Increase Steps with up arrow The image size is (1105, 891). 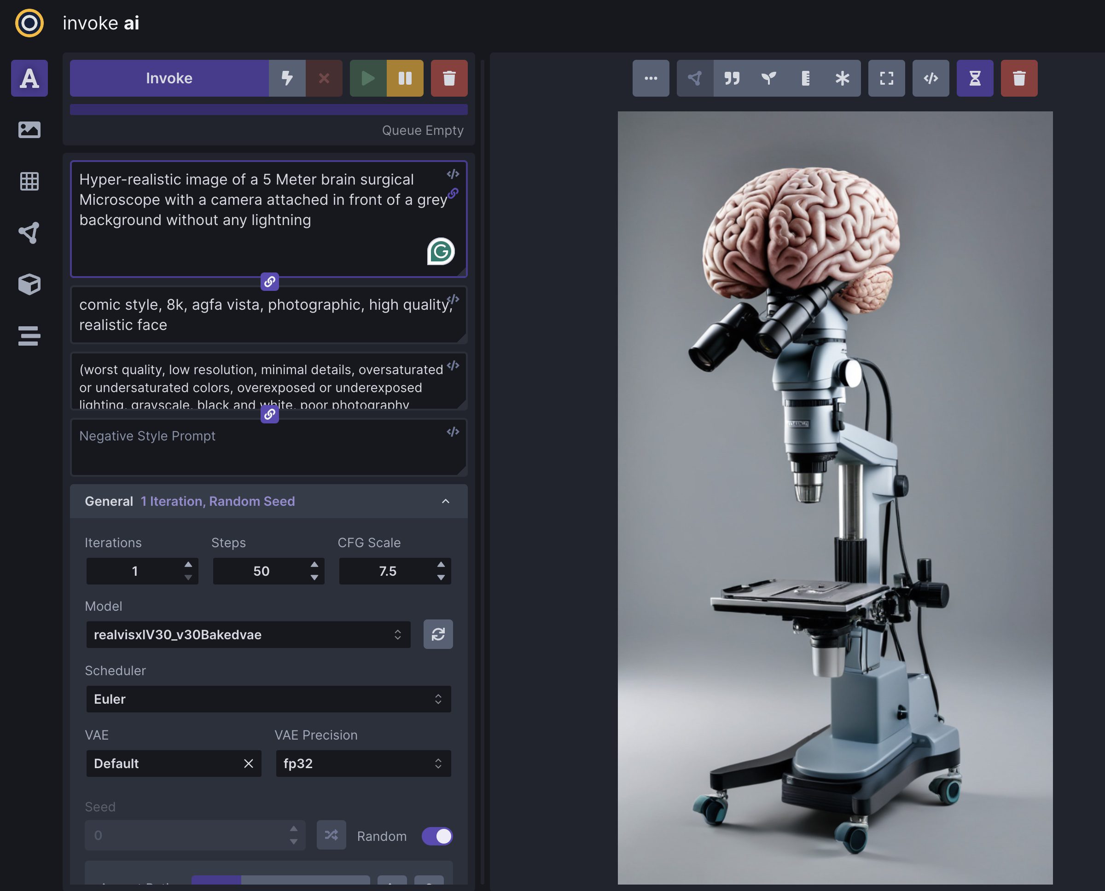[314, 565]
